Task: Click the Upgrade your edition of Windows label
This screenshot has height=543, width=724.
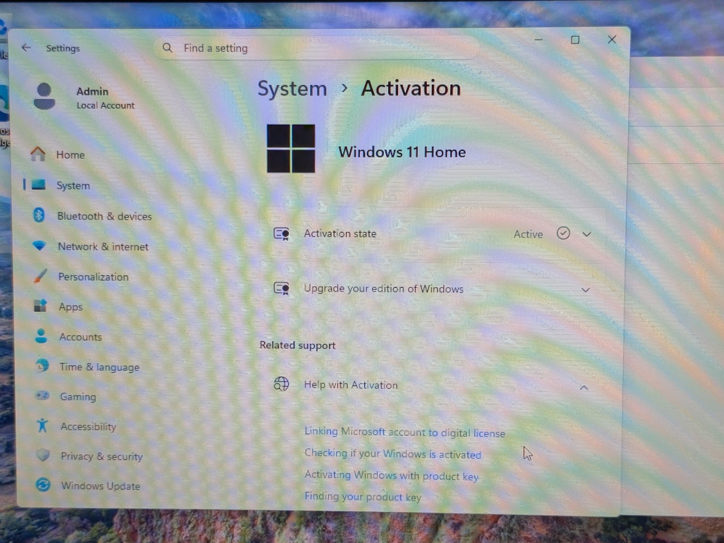Action: [x=384, y=289]
